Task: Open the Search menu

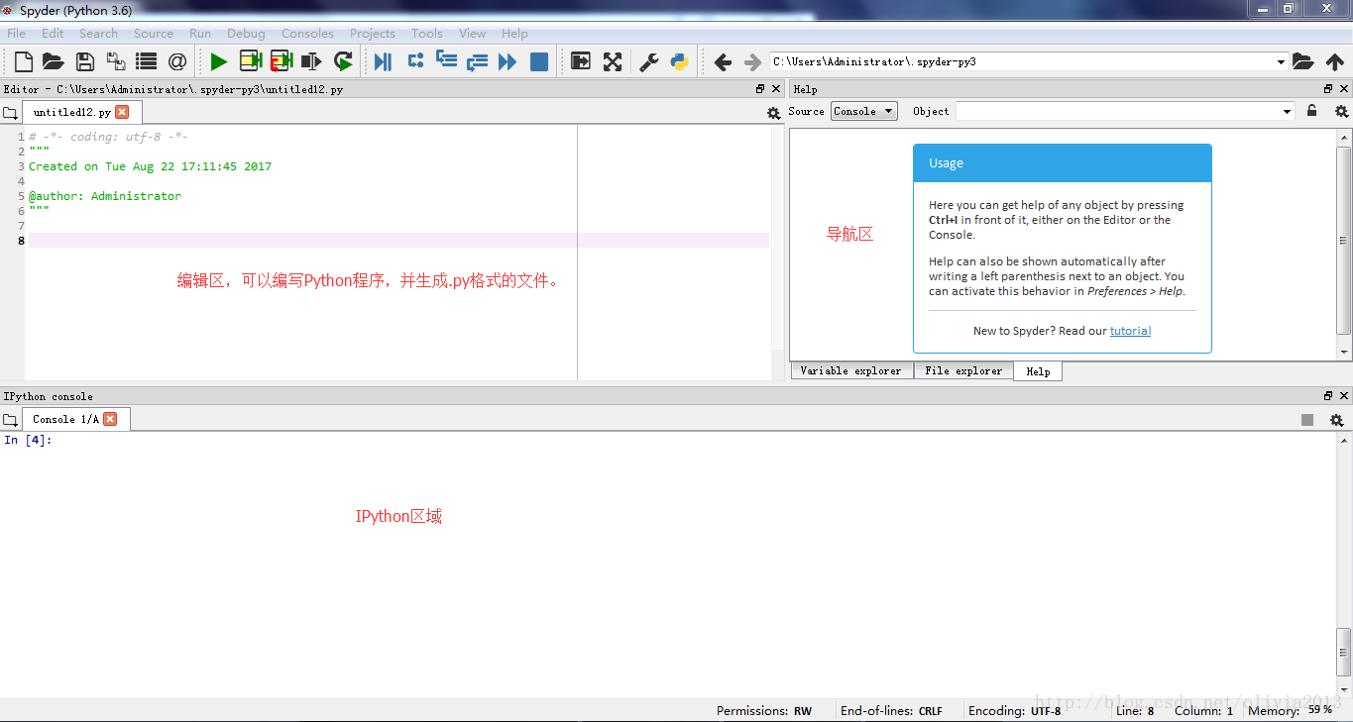Action: pyautogui.click(x=98, y=33)
